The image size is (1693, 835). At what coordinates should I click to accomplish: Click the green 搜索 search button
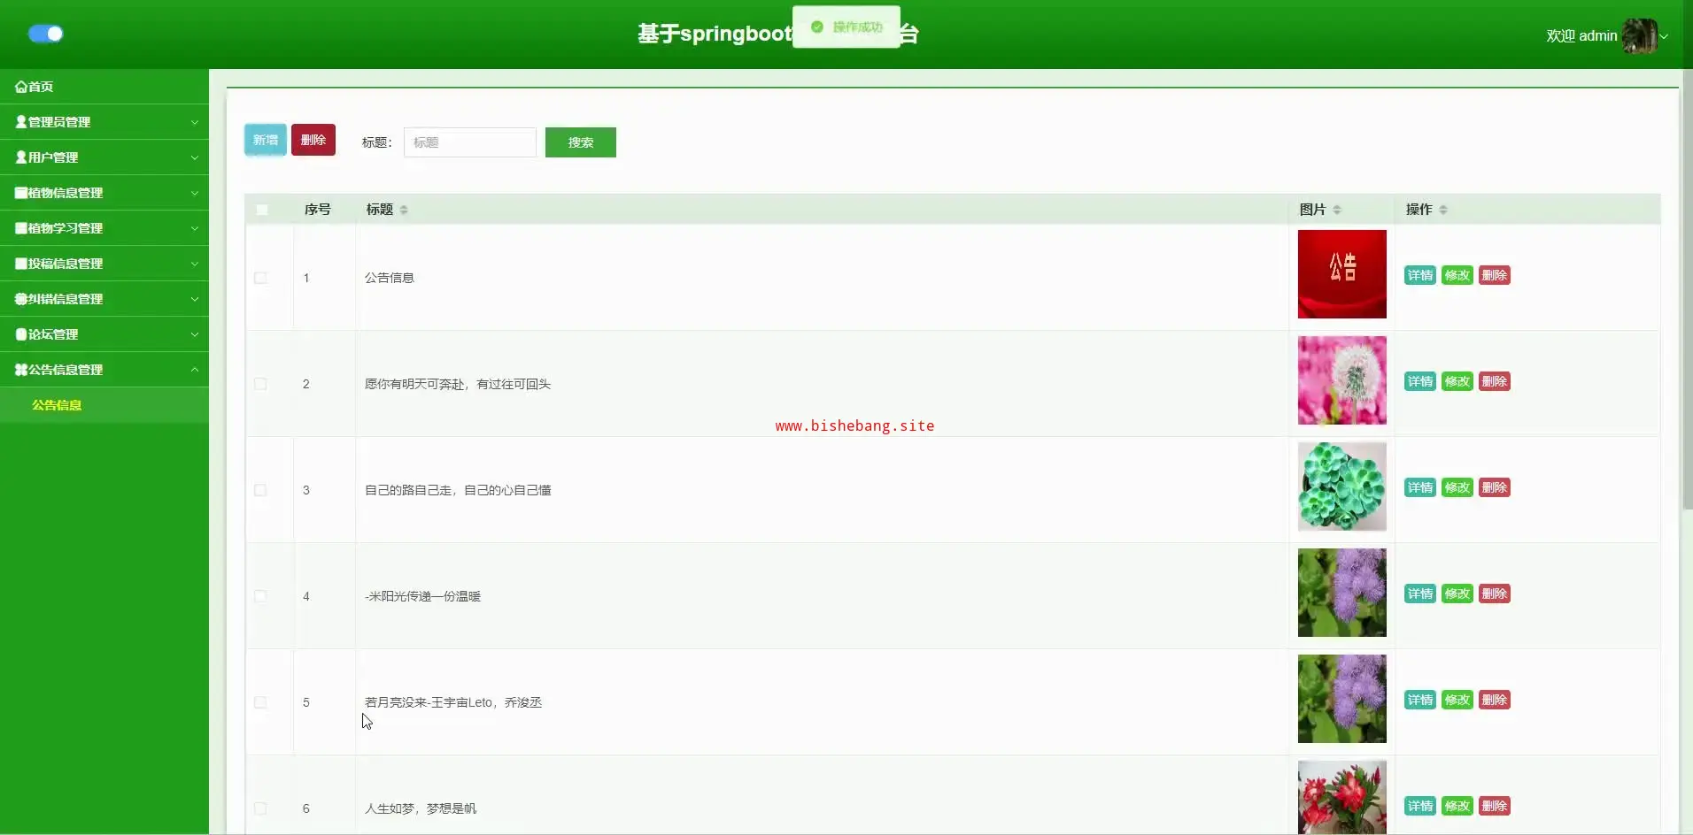pos(581,142)
